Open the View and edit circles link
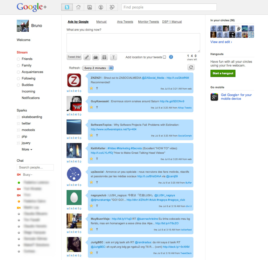Screen dimensions: 268x260 click(x=221, y=42)
